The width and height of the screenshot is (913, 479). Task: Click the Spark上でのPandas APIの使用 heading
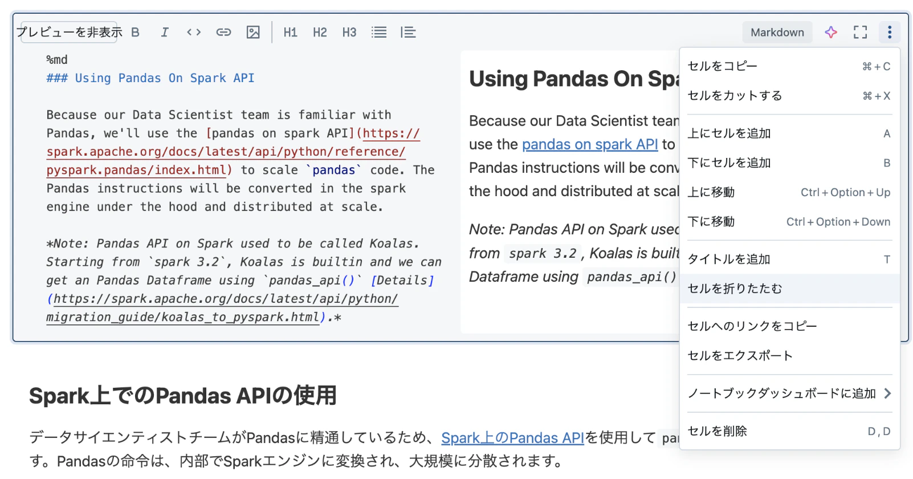pos(183,396)
